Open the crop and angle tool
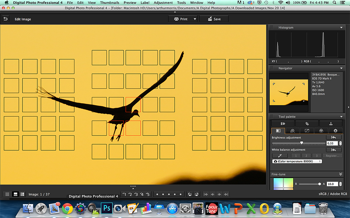 coord(307,124)
